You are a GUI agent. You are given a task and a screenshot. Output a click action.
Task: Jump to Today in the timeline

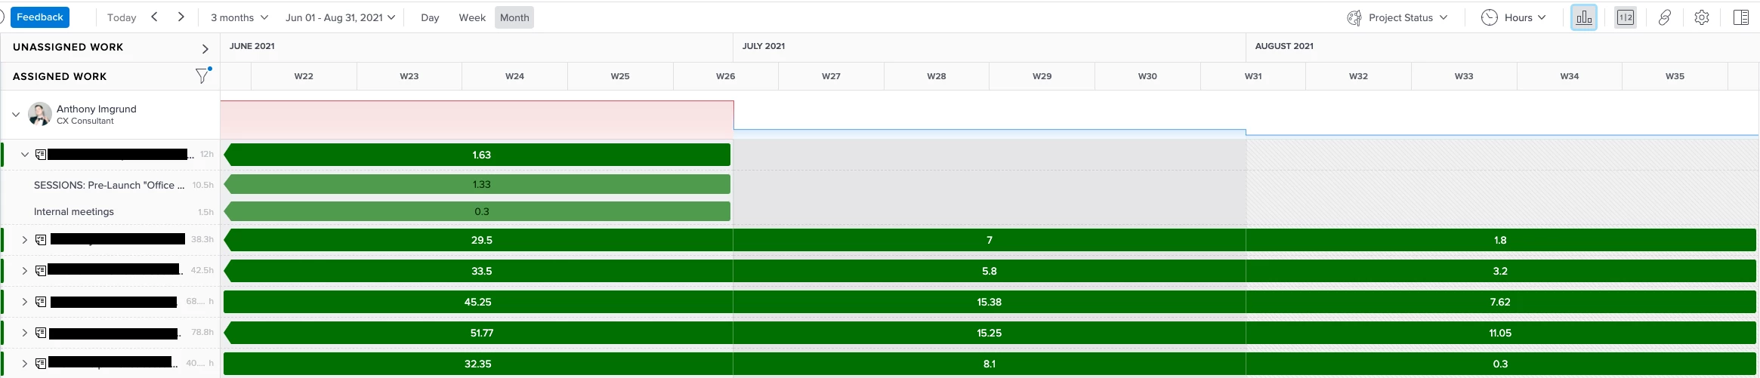(x=122, y=17)
